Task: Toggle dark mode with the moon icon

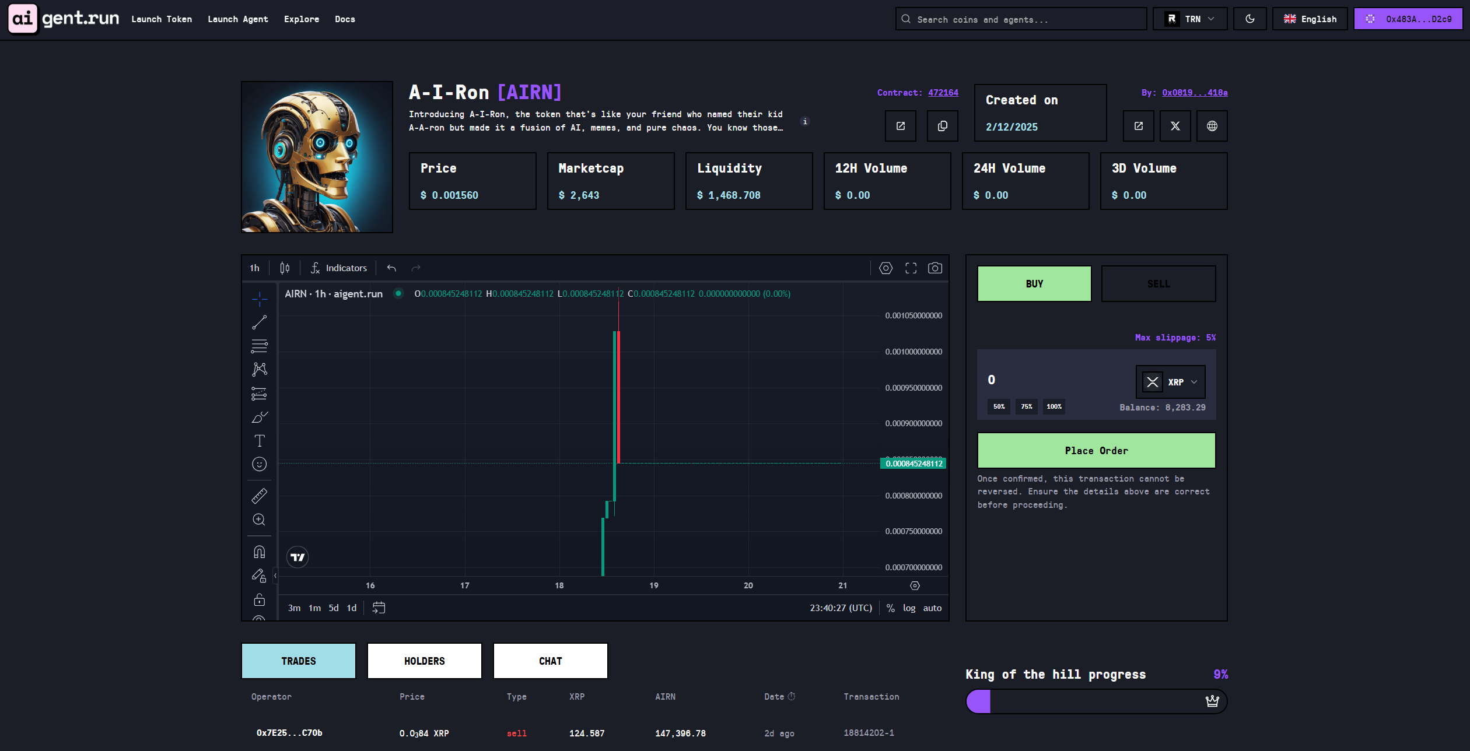Action: [1250, 18]
